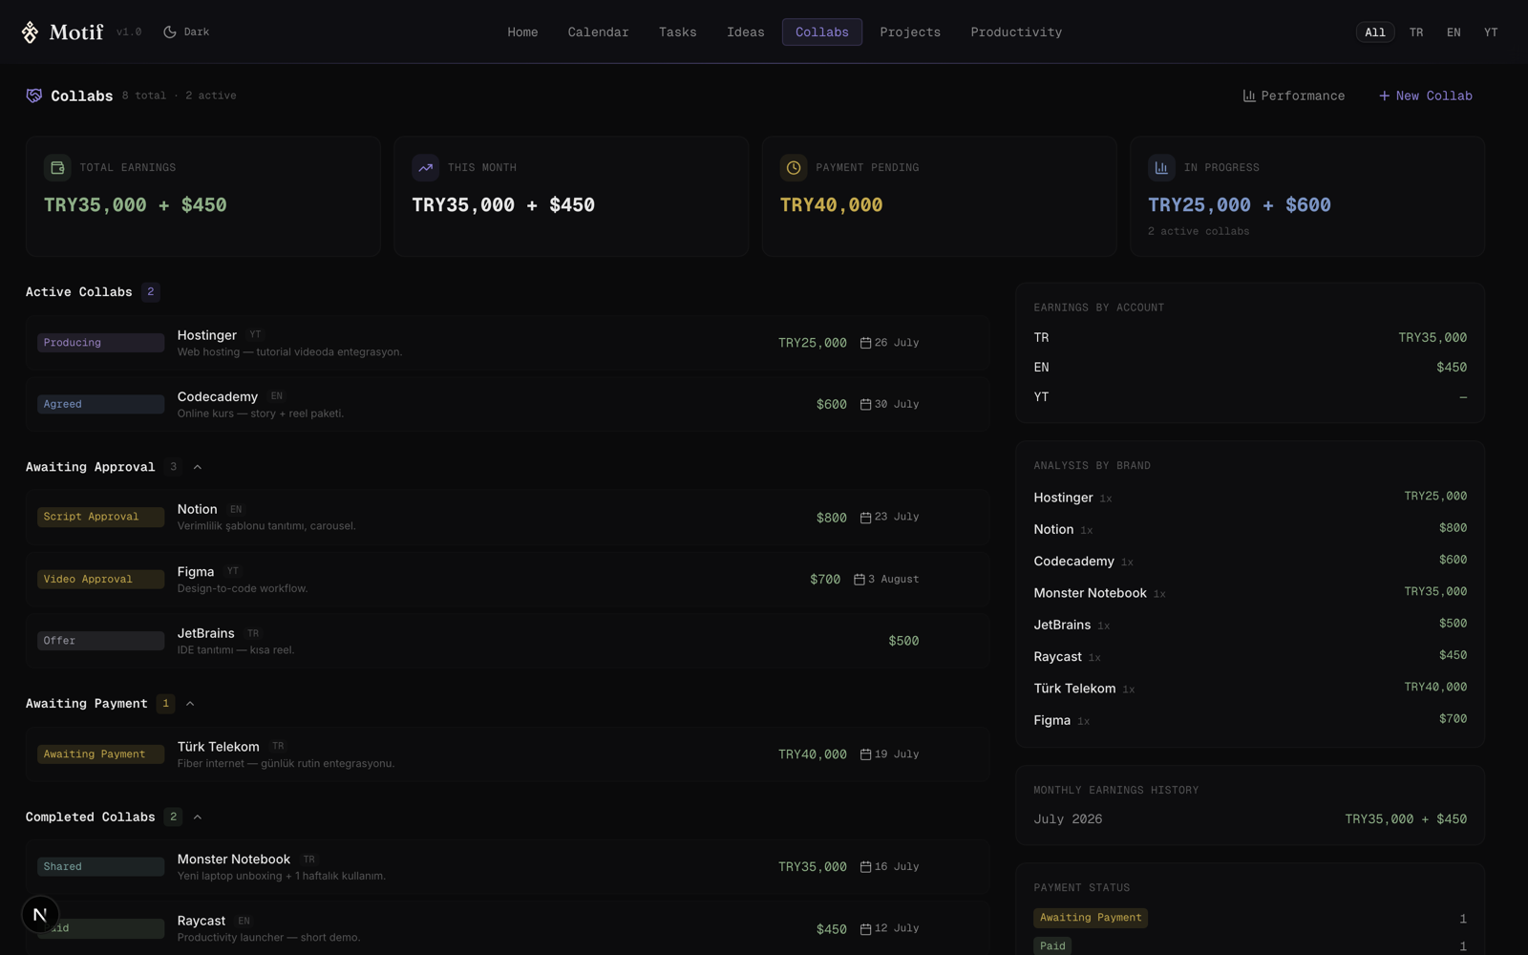Screen dimensions: 1528x955
Task: Open the Figma collab in Awaiting Approval
Action: pyautogui.click(x=507, y=580)
